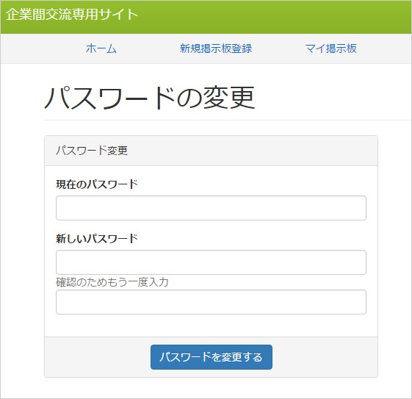Viewport: 412px width, 399px height.
Task: Focus the 新しいパスワード input field
Action: [211, 262]
